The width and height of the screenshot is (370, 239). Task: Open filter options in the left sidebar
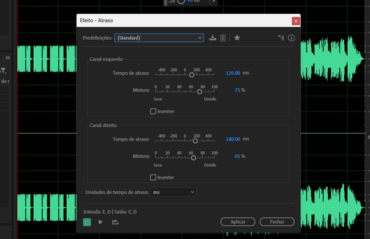click(6, 70)
